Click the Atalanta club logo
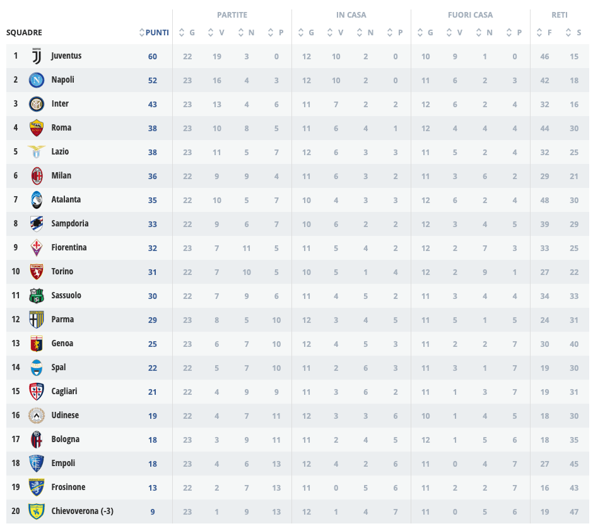The width and height of the screenshot is (593, 526). (x=37, y=200)
